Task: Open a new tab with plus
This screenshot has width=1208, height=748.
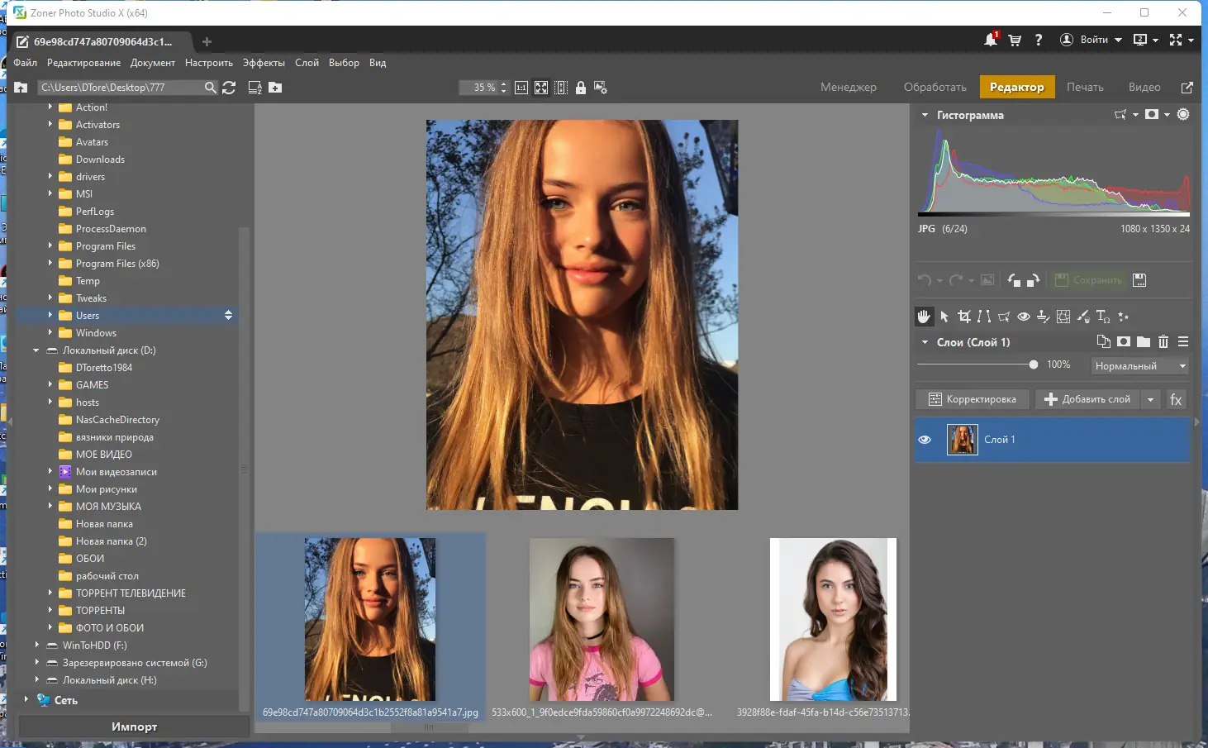Action: [207, 41]
